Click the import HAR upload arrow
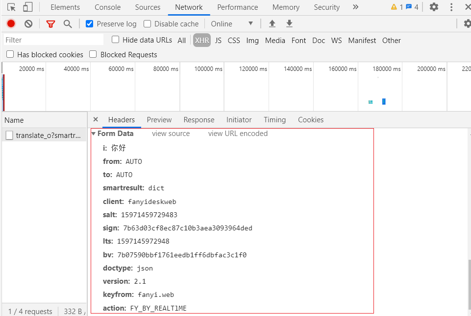This screenshot has width=471, height=316. 272,24
